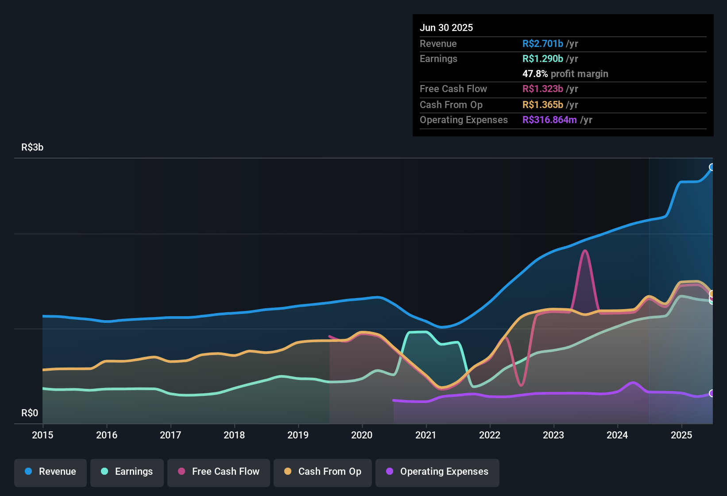Click the Operating Expenses line endpoint marker
Viewport: 727px width, 496px height.
[x=712, y=393]
